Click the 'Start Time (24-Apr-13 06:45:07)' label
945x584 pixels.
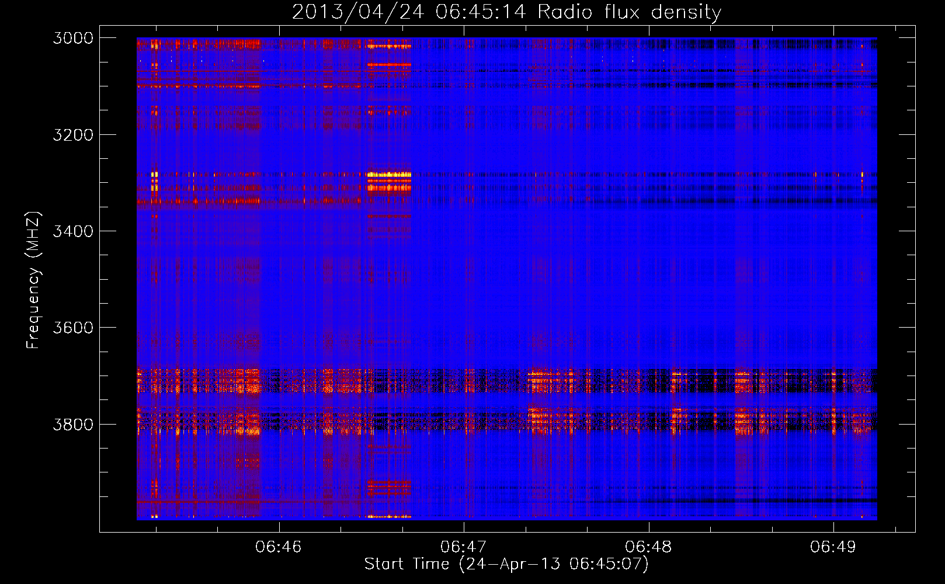pos(506,564)
